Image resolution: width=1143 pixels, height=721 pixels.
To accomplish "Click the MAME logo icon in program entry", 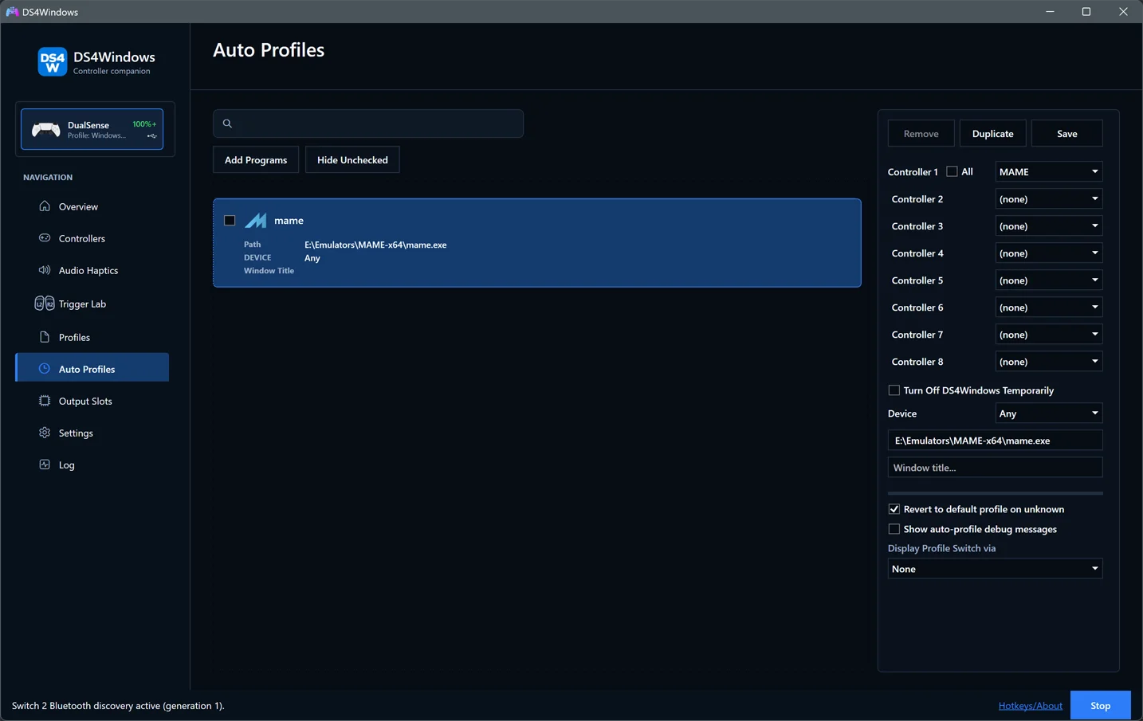I will coord(256,221).
